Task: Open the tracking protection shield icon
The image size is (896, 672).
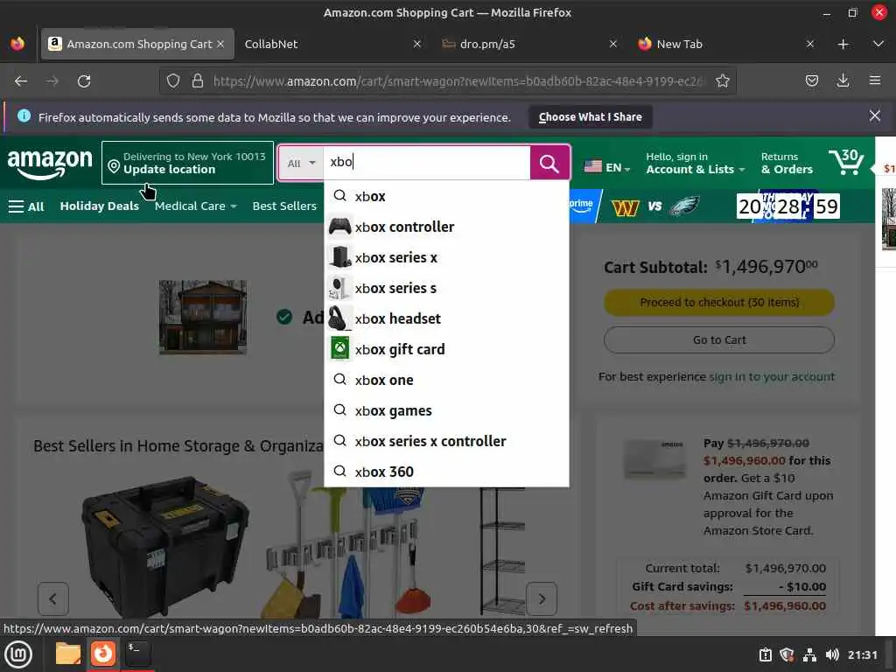Action: [173, 81]
